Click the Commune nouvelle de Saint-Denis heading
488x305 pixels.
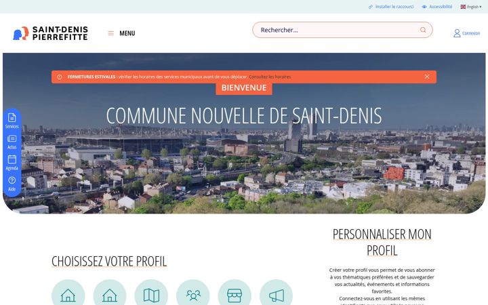pyautogui.click(x=244, y=115)
